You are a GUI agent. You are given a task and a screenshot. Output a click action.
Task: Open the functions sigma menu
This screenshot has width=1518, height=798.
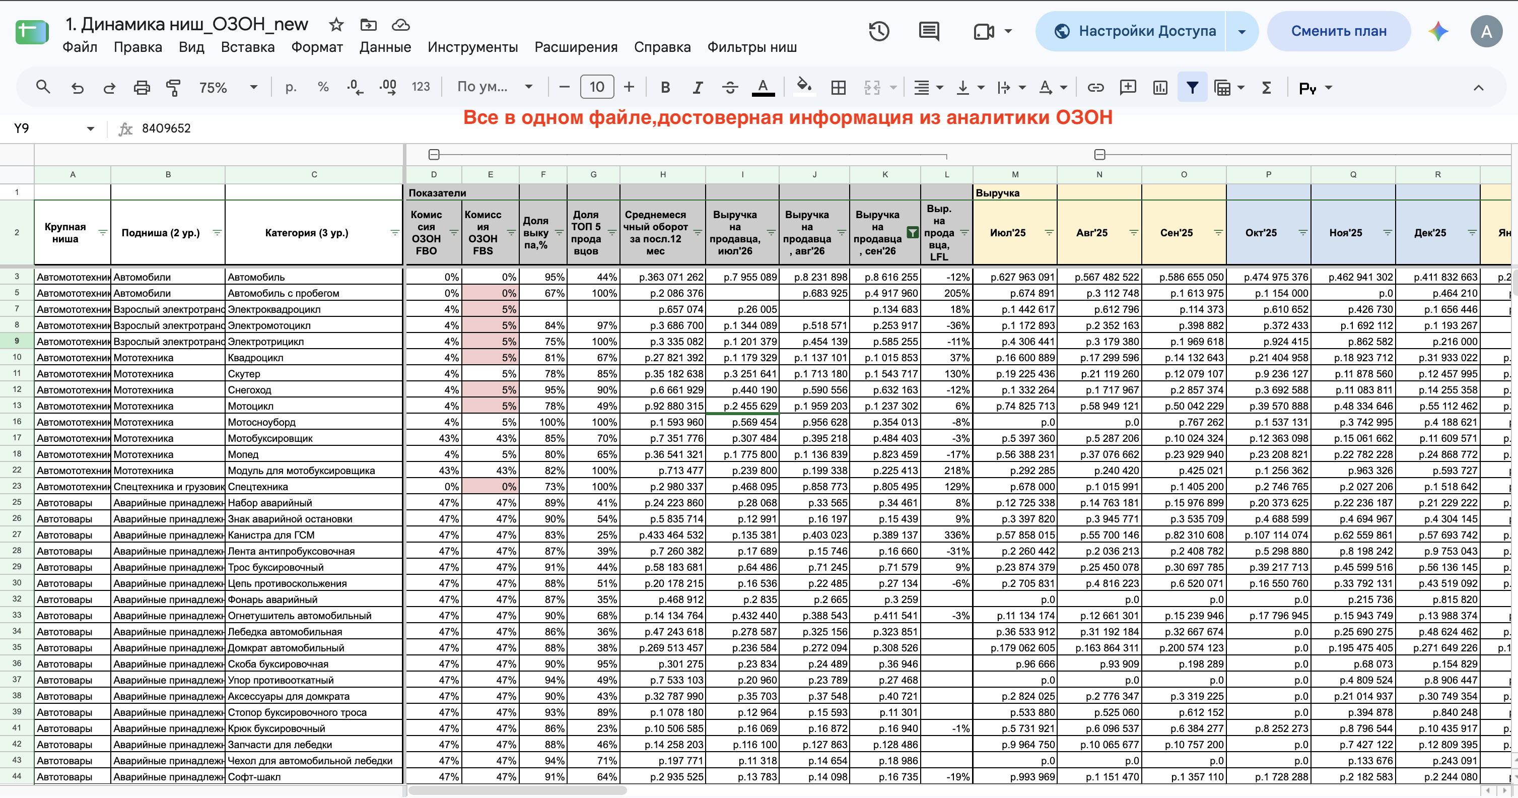point(1266,87)
